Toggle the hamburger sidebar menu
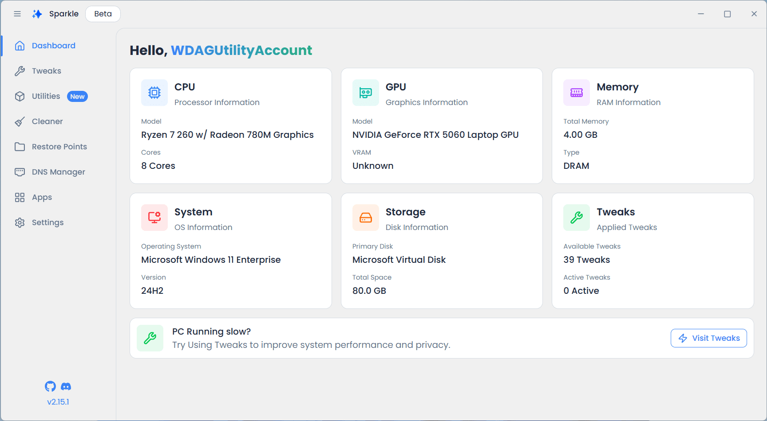Viewport: 767px width, 421px height. pyautogui.click(x=17, y=14)
